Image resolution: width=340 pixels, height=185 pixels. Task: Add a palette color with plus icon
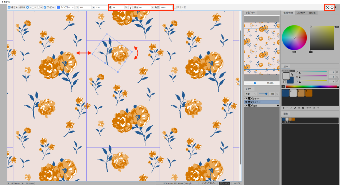click(x=284, y=108)
